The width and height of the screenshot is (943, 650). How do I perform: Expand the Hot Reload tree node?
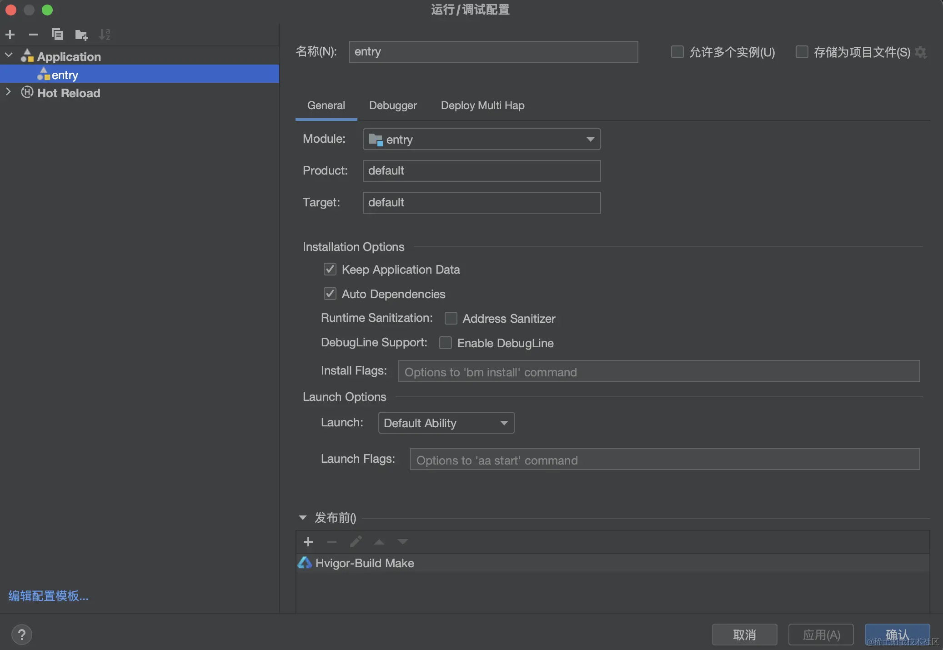tap(9, 92)
